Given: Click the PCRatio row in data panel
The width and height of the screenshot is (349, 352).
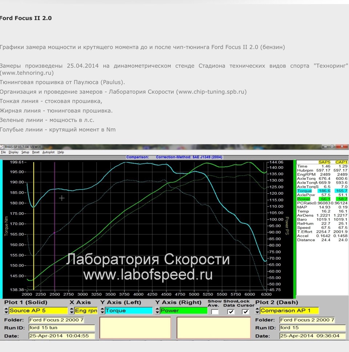Looking at the screenshot, I should pyautogui.click(x=322, y=203).
